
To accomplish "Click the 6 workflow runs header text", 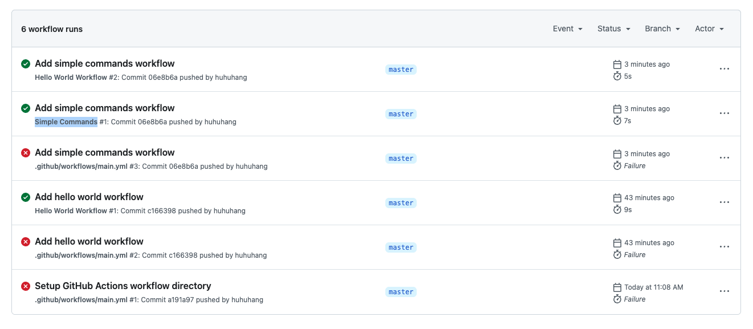I will click(x=52, y=29).
